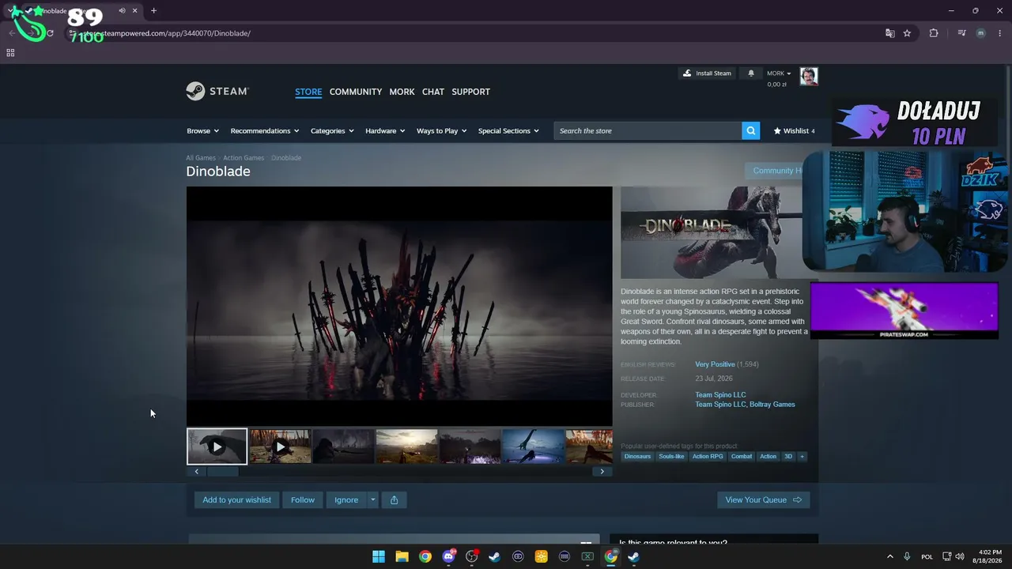This screenshot has width=1012, height=569.
Task: Open the first Steam taskbar icon
Action: click(494, 556)
